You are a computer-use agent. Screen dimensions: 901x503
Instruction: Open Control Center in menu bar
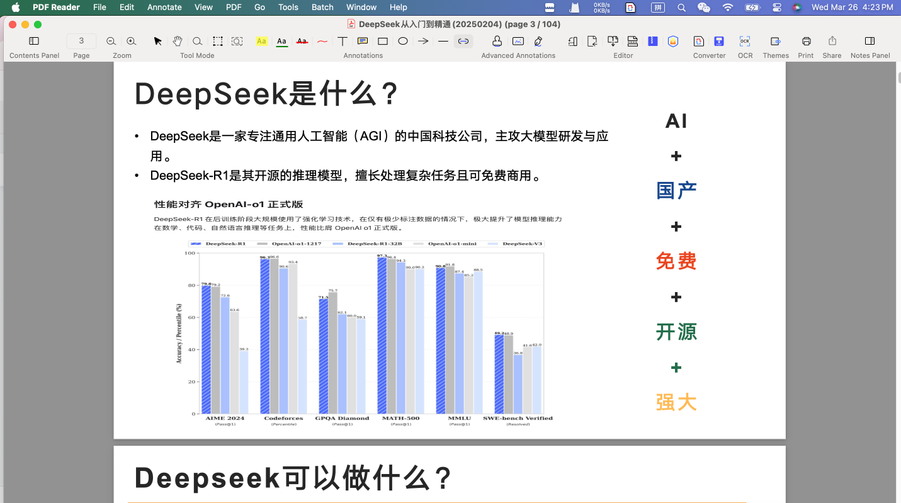pyautogui.click(x=776, y=7)
